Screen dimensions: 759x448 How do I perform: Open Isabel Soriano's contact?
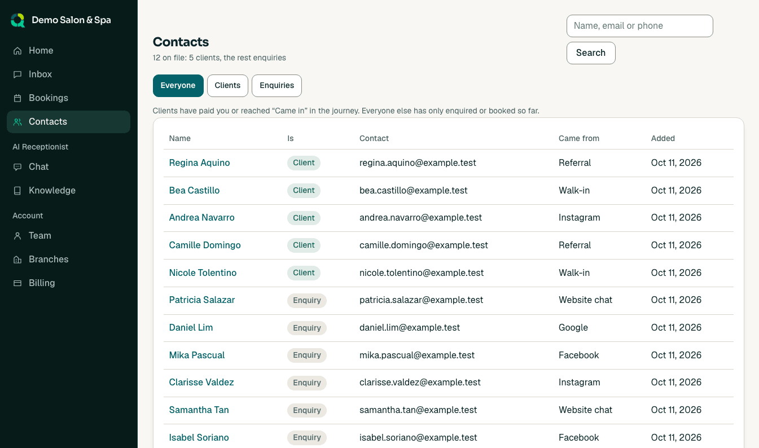[x=199, y=438]
